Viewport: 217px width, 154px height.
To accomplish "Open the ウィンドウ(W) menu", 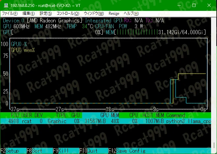I will click(x=94, y=13).
